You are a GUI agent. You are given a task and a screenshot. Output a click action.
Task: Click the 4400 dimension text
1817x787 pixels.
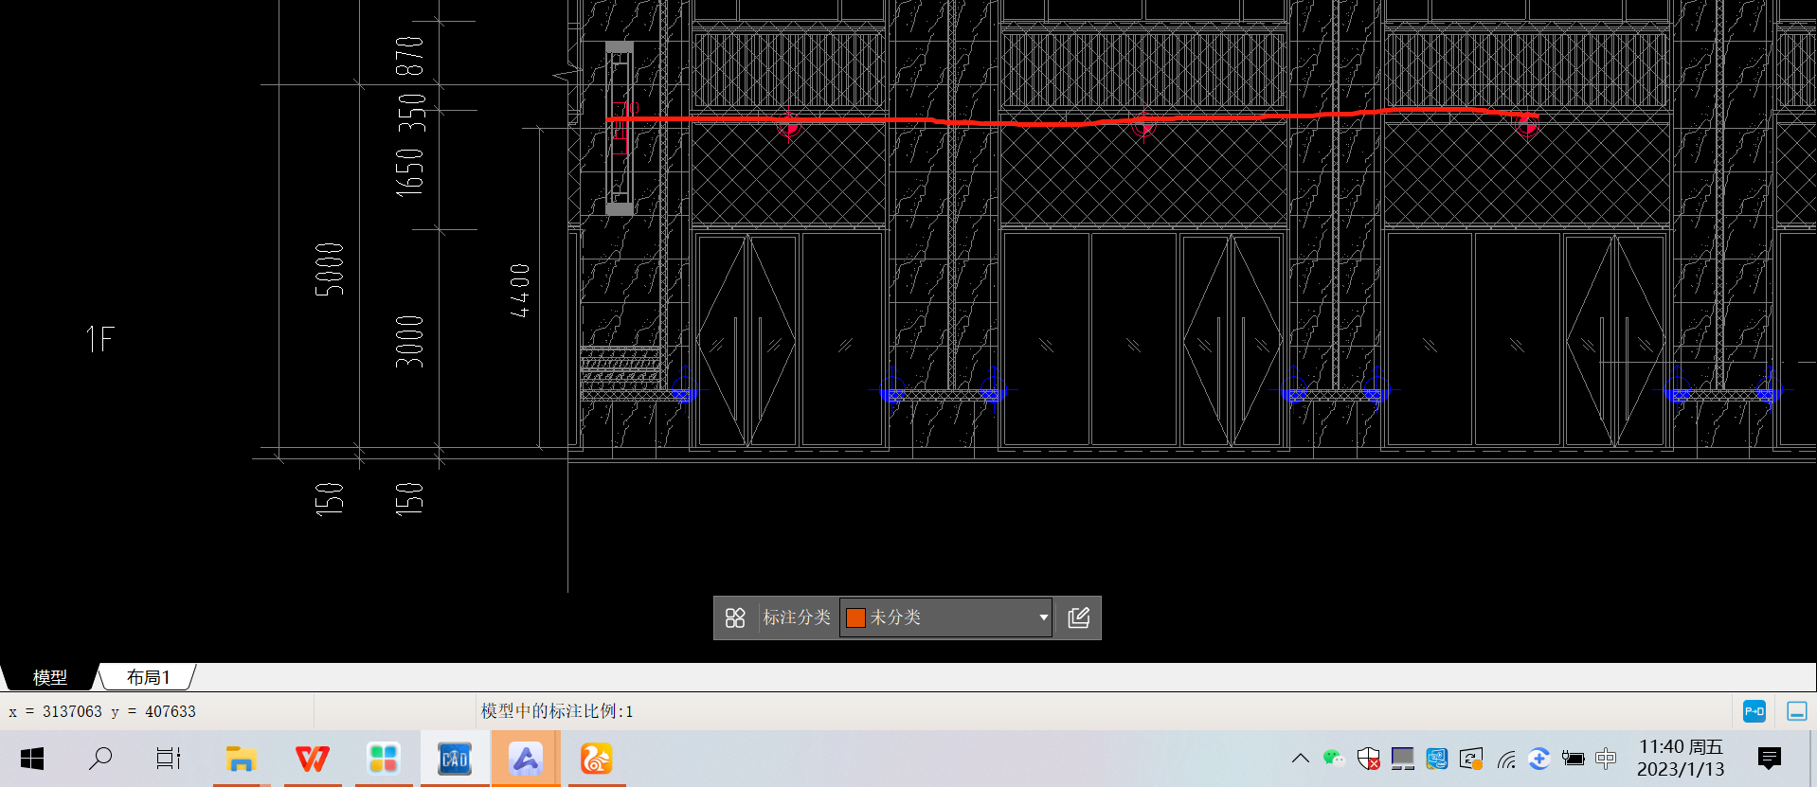[520, 291]
